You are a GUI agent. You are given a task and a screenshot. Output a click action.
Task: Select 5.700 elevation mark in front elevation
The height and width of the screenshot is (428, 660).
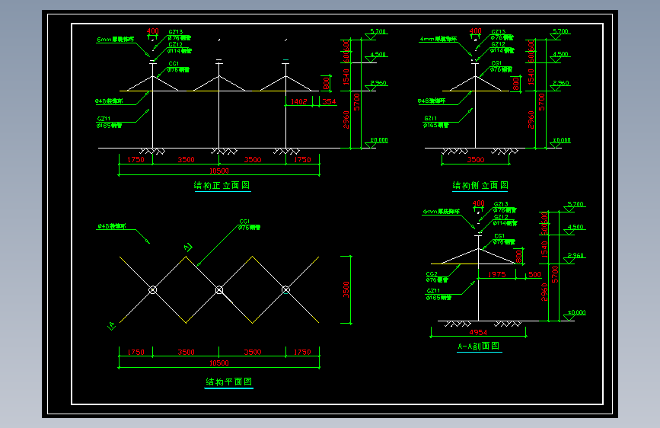[378, 31]
